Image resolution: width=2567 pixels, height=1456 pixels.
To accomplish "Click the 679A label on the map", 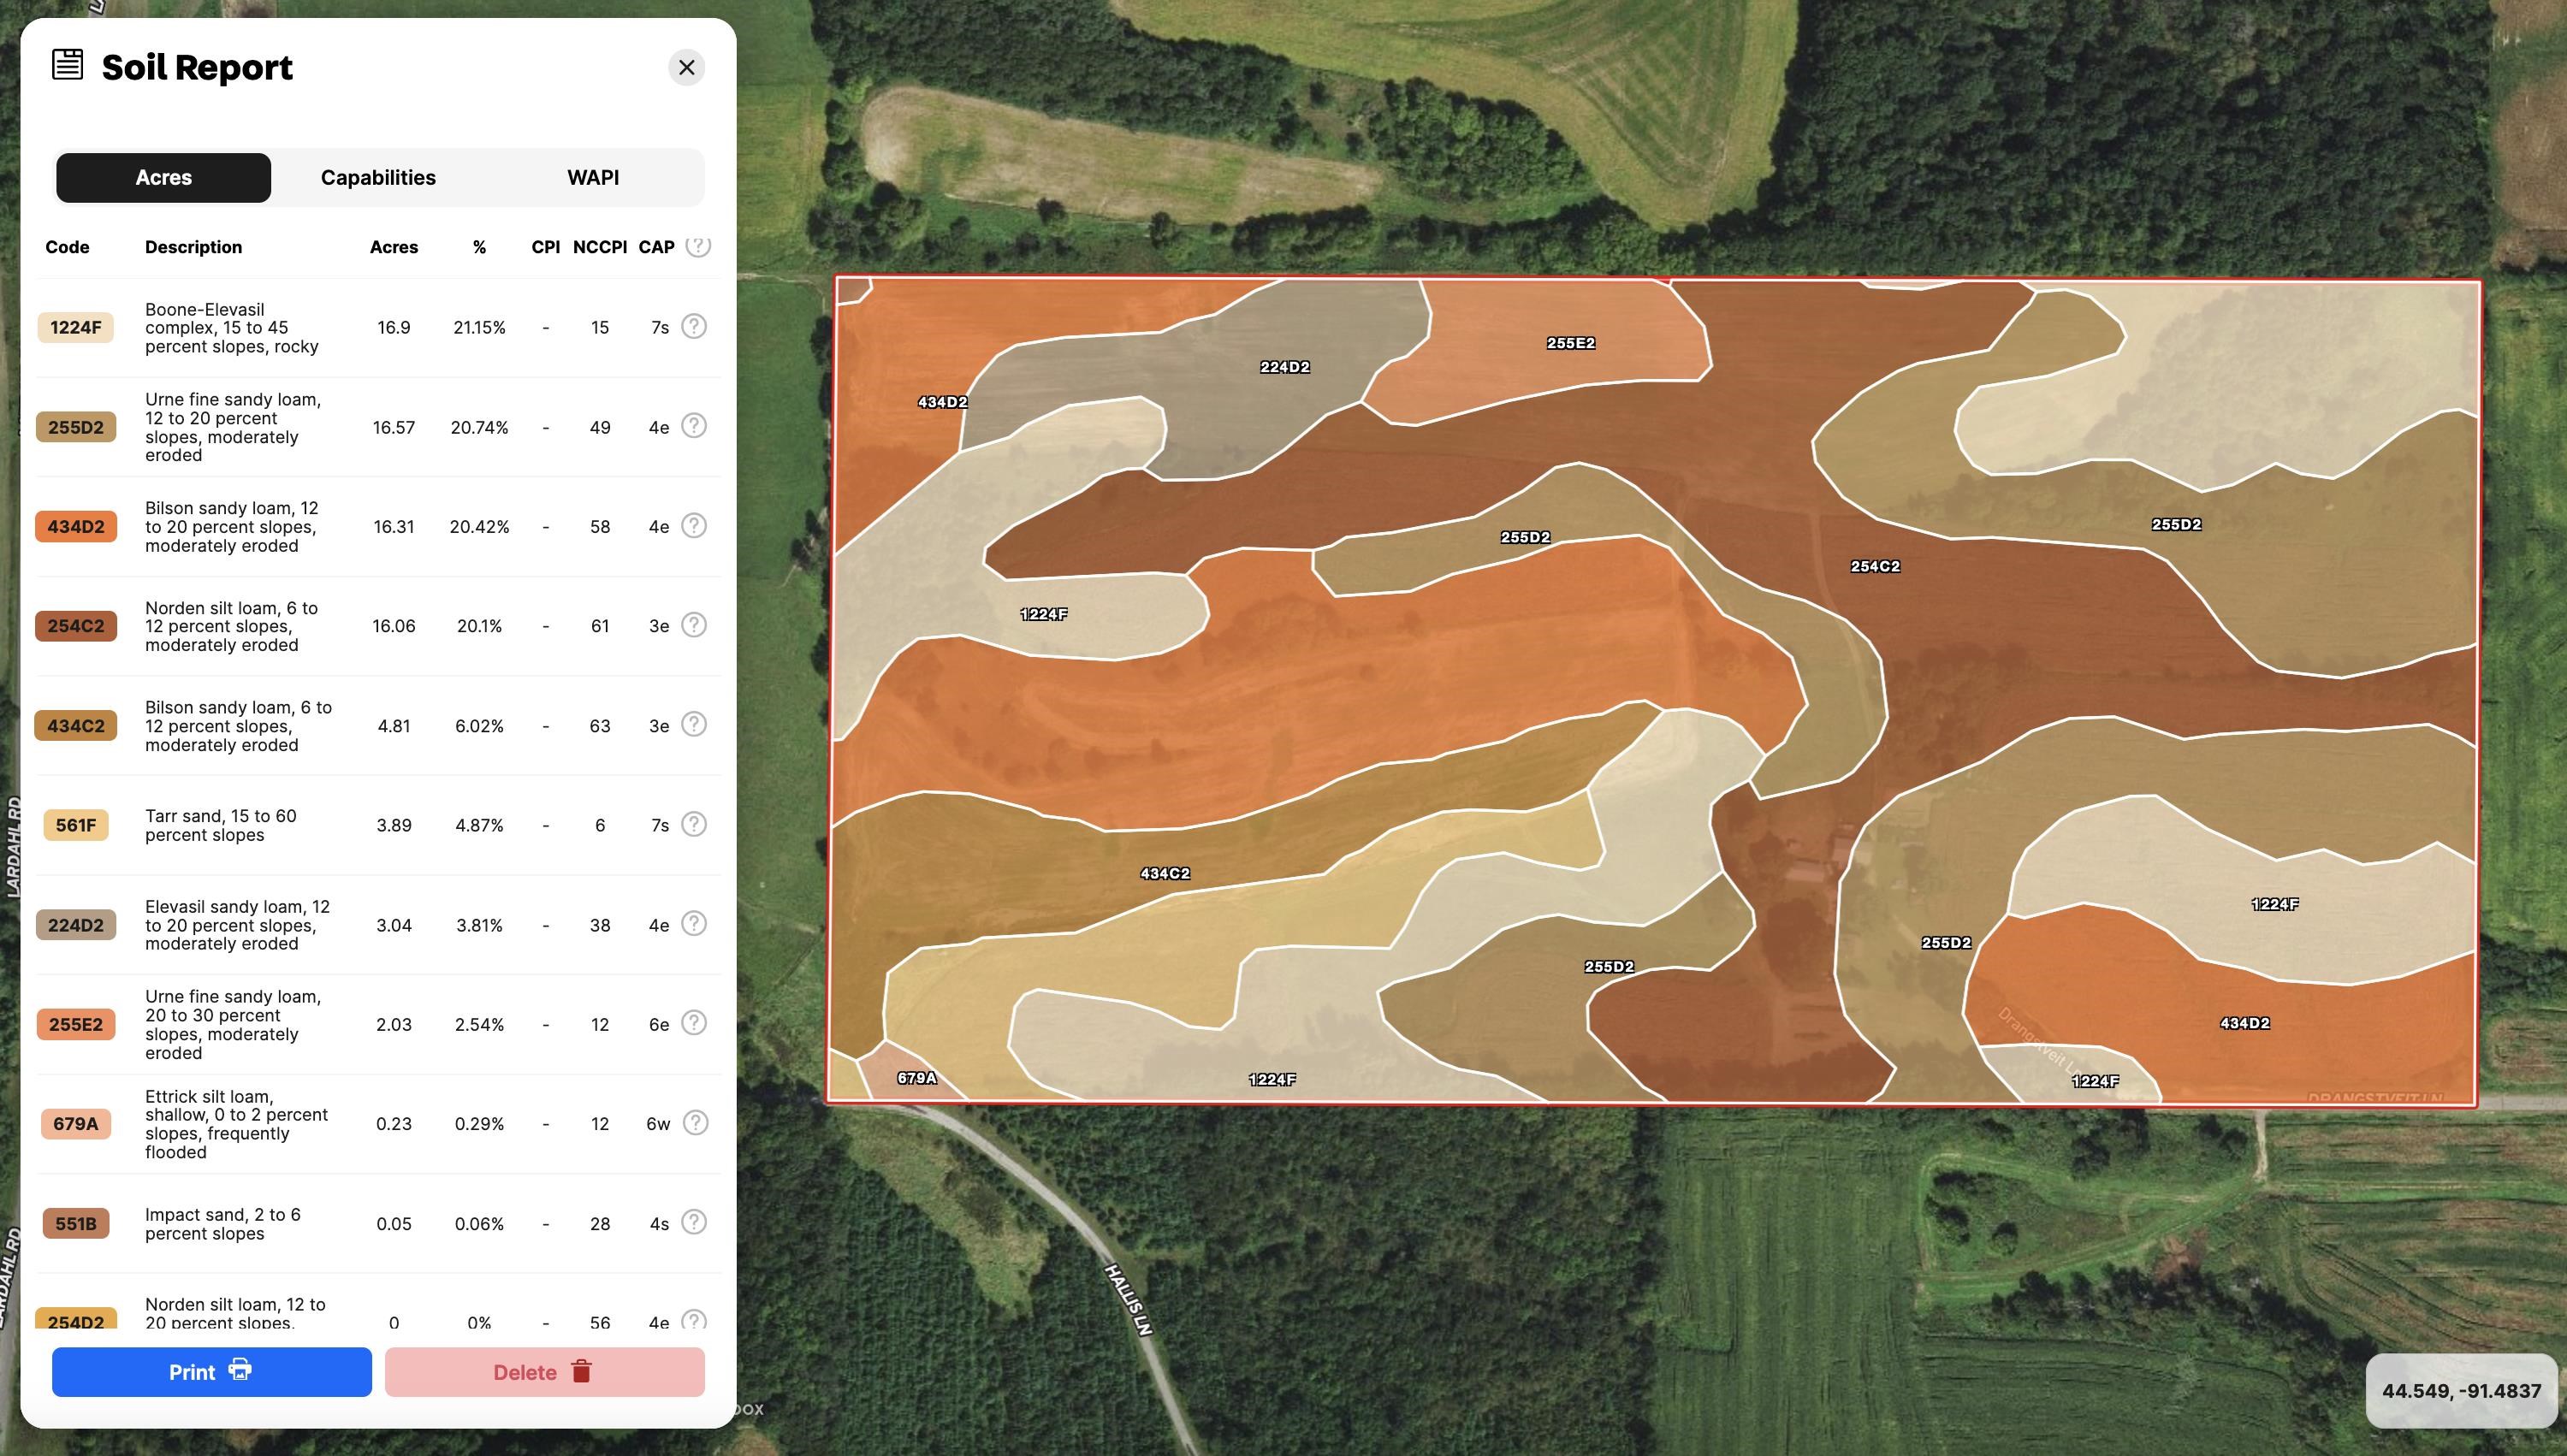I will pos(917,1078).
